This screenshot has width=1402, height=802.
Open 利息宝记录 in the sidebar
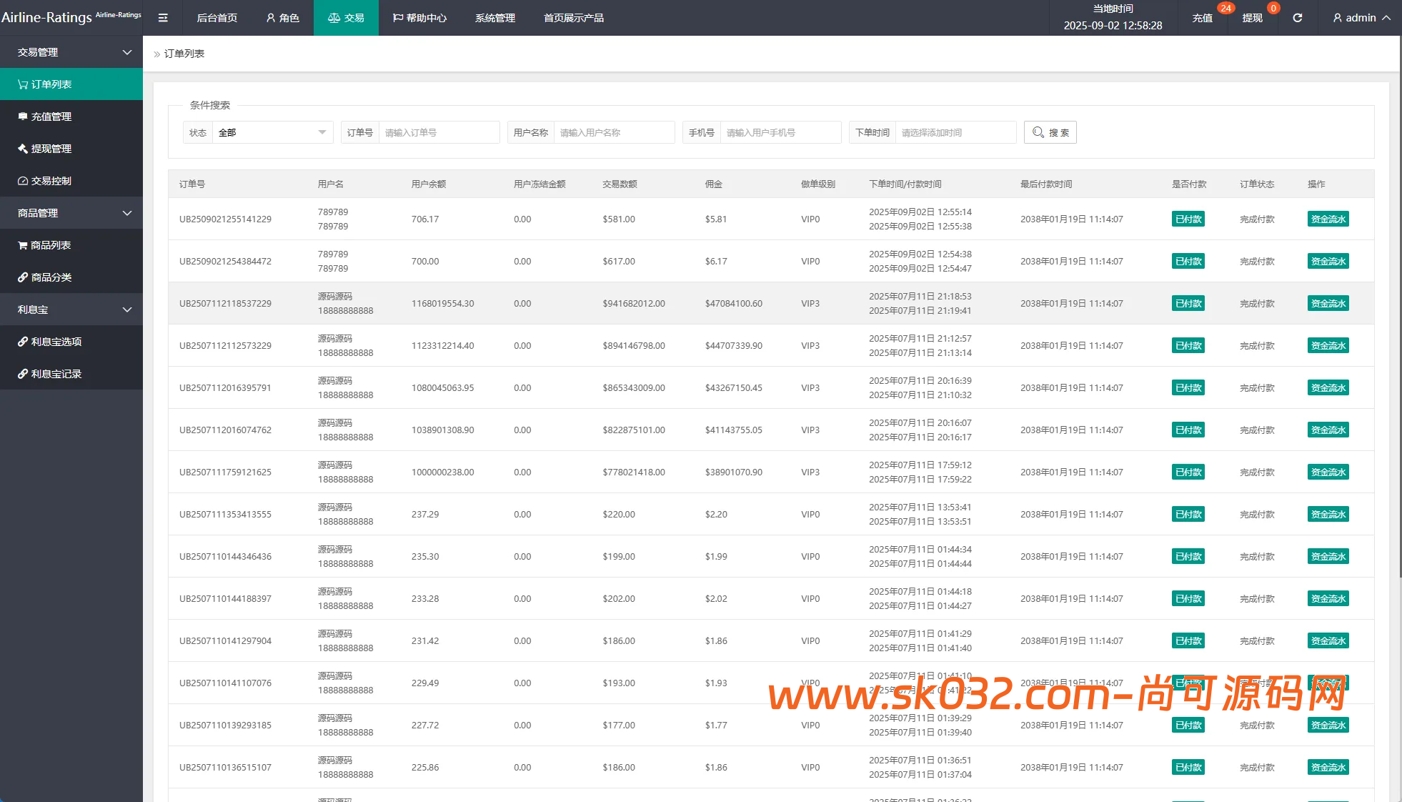coord(56,374)
